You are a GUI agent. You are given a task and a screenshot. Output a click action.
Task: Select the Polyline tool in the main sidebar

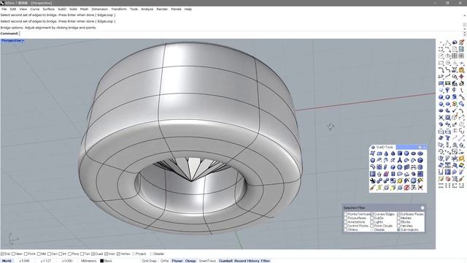tap(447, 42)
